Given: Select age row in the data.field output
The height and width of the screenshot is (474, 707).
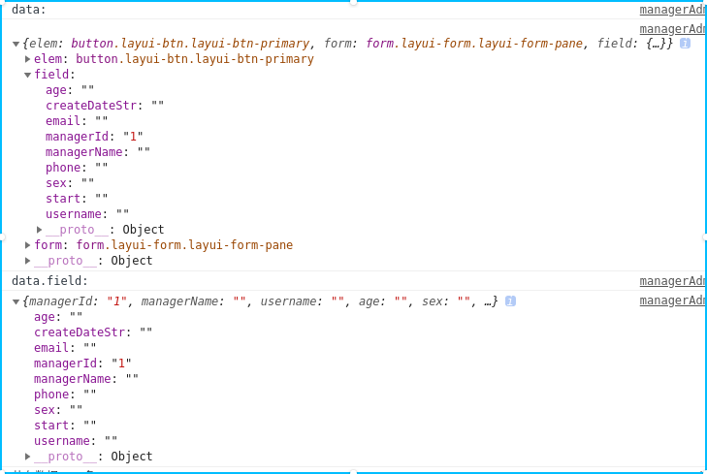Looking at the screenshot, I should click(58, 317).
